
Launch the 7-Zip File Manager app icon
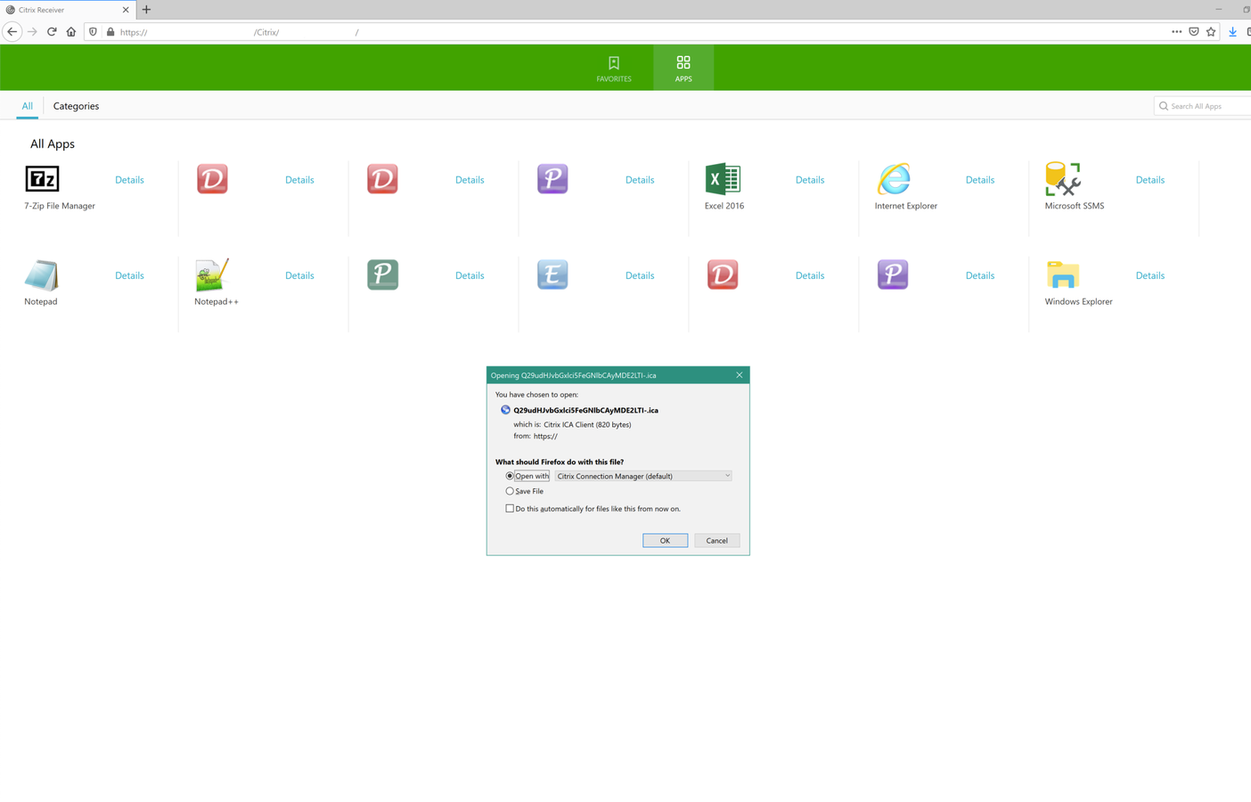[x=42, y=179]
